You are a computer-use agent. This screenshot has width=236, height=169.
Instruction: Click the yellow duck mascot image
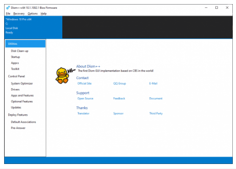point(62,75)
